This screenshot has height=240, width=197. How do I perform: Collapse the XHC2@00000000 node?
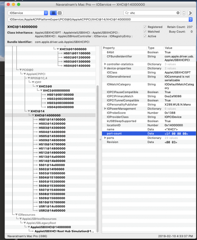tap(41, 91)
